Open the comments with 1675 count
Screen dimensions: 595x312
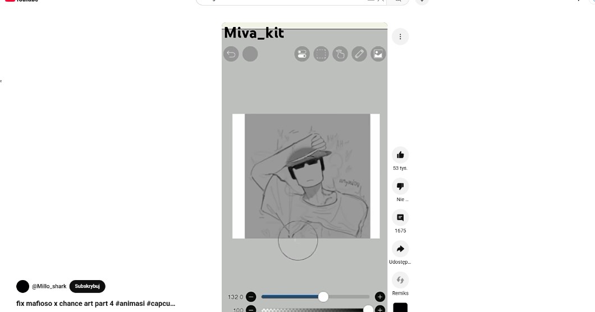[x=400, y=218]
